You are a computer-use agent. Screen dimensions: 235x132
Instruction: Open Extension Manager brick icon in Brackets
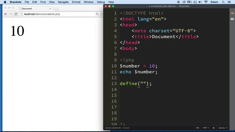pyautogui.click(x=232, y=19)
